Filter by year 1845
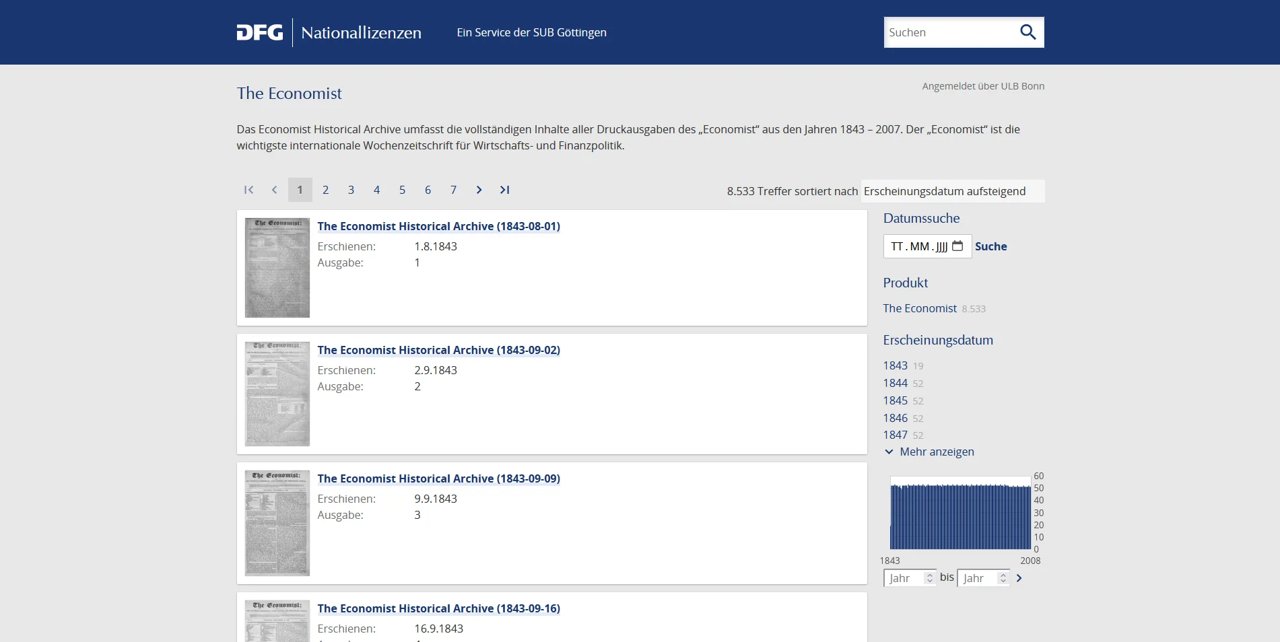The width and height of the screenshot is (1280, 642). 895,400
